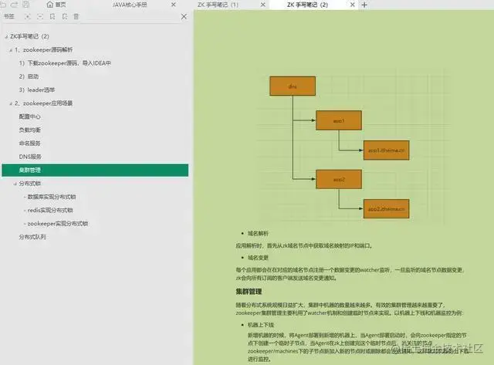
Task: Open bookmark 2、zookeeper应用场景
Action: [x=43, y=103]
